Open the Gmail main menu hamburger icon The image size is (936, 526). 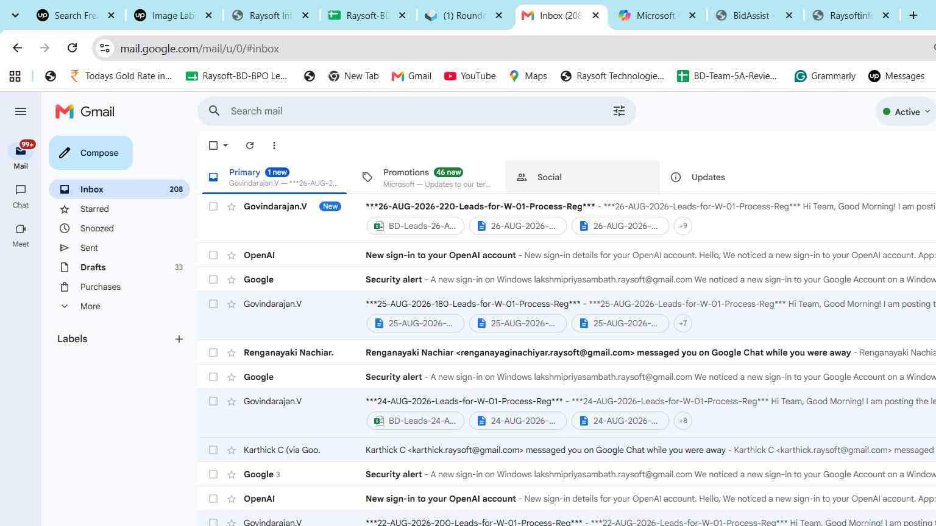pos(21,111)
